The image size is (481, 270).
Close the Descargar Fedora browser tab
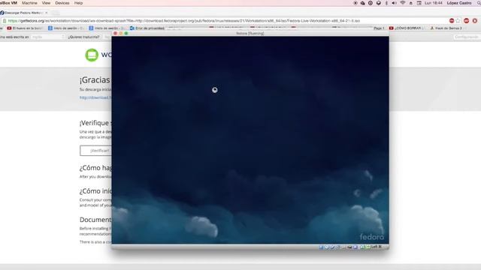47,13
